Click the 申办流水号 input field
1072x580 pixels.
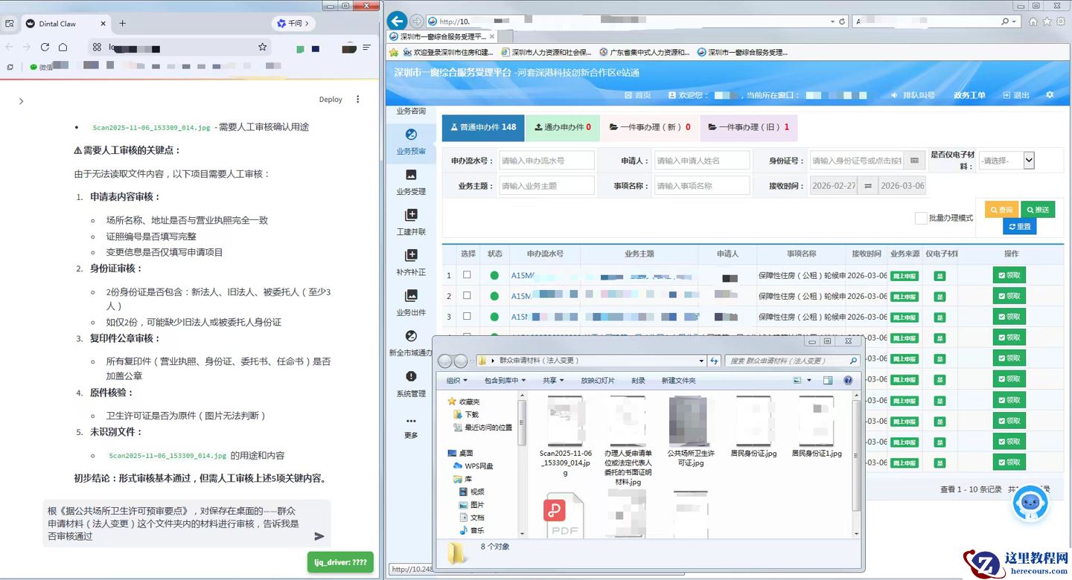pyautogui.click(x=546, y=161)
